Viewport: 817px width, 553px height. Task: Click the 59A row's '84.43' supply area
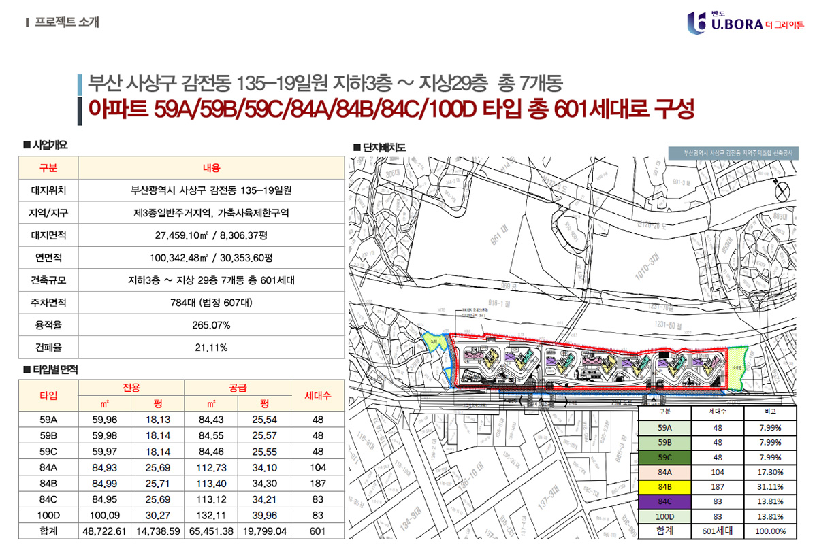(x=211, y=420)
